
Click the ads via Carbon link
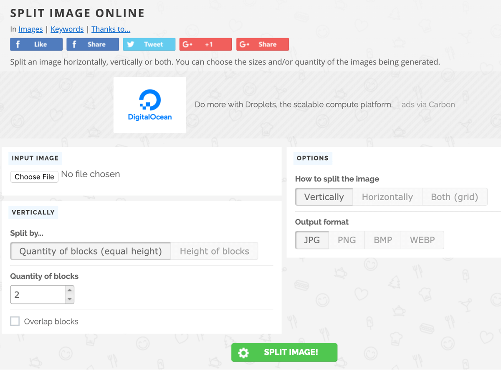[428, 105]
